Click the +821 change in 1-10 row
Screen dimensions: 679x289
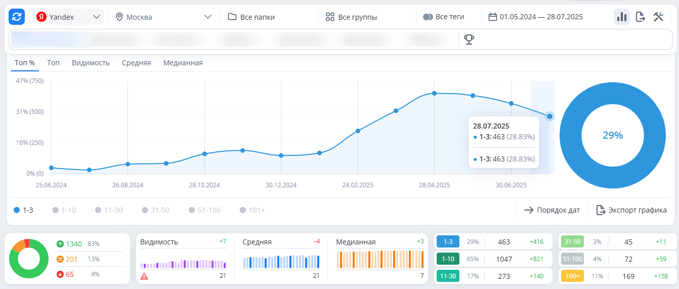536,259
